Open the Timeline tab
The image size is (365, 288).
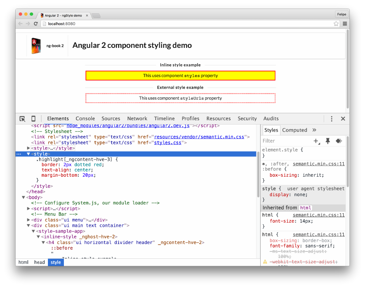[x=164, y=119]
